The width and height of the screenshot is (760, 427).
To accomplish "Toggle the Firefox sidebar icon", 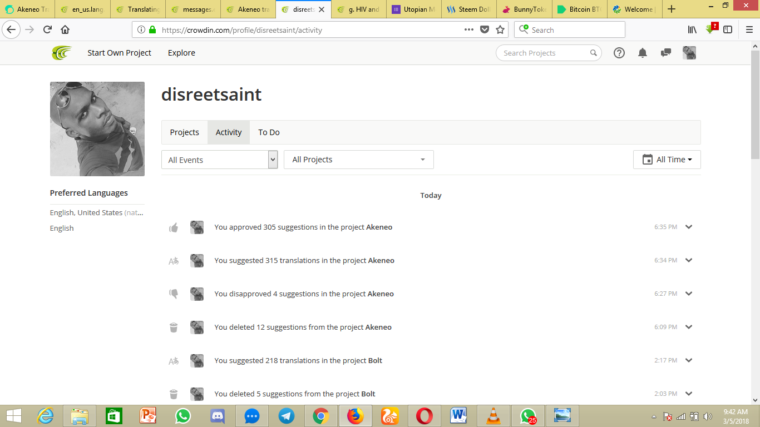I will (x=728, y=29).
